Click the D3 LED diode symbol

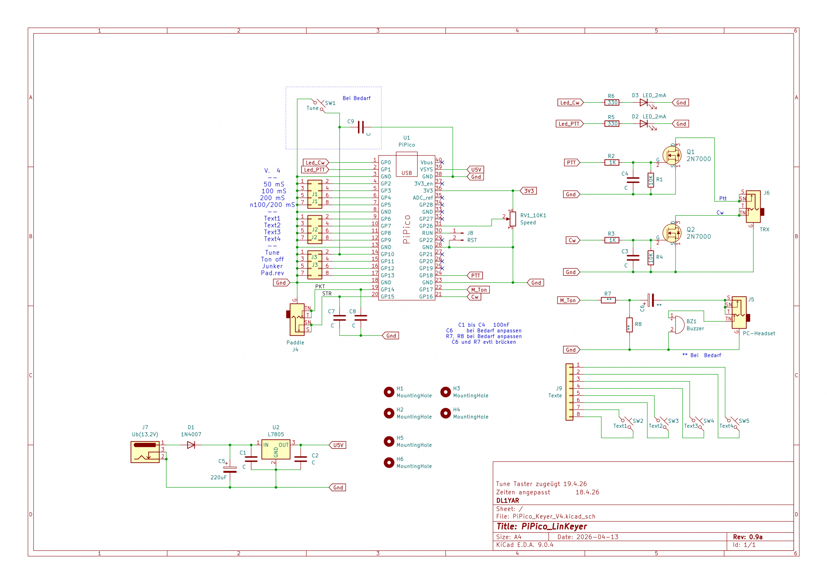pos(644,103)
